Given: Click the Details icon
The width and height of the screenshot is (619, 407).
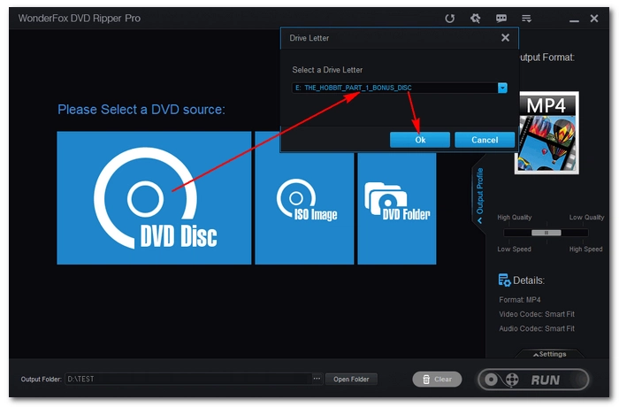Looking at the screenshot, I should coord(504,280).
